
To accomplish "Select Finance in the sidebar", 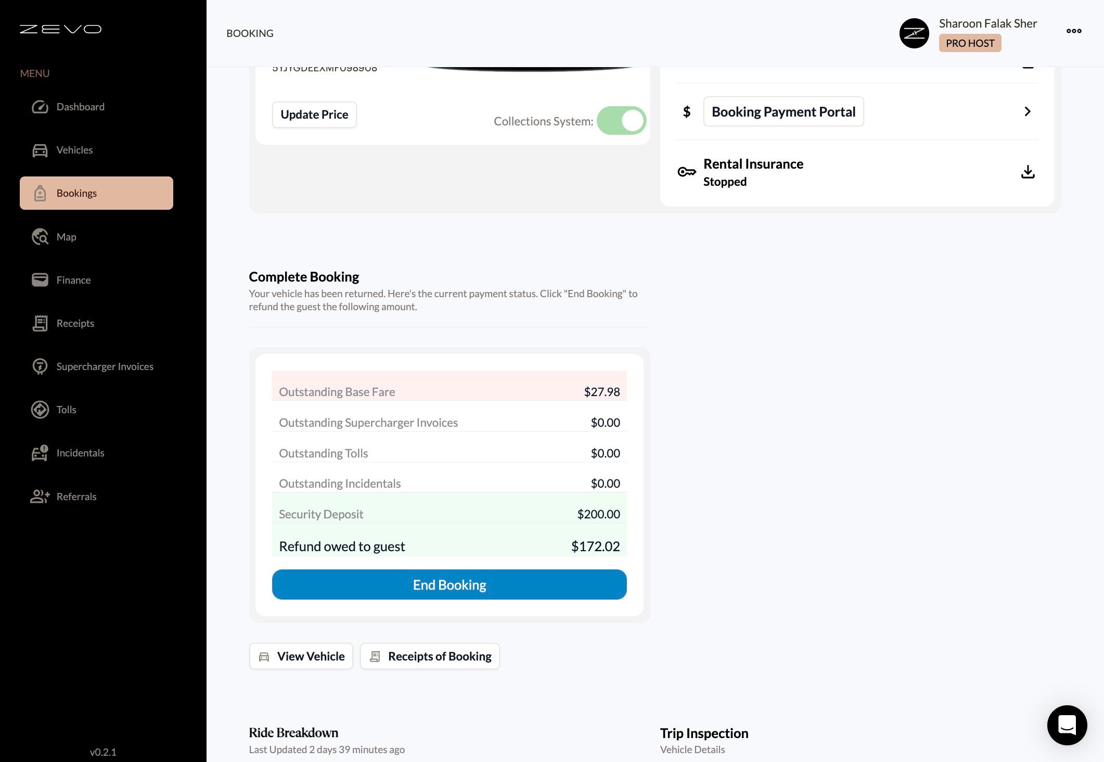I will pos(73,280).
